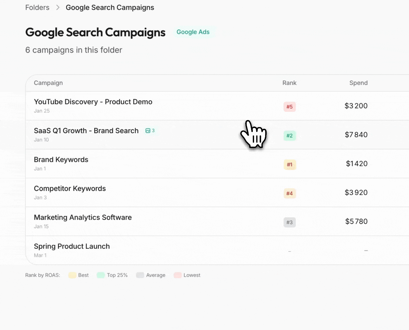Click the #4 rank badge
Viewport: 409px width, 330px height.
point(289,193)
